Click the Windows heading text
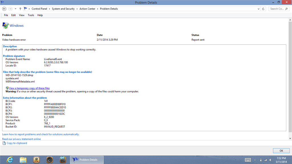This screenshot has height=164, width=292. click(17, 26)
